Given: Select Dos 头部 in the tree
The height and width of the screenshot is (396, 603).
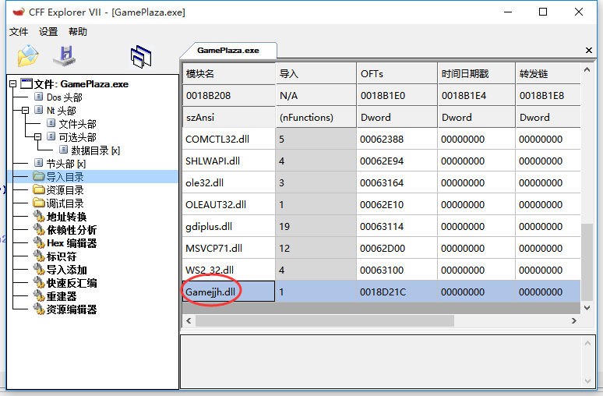Looking at the screenshot, I should coord(64,97).
